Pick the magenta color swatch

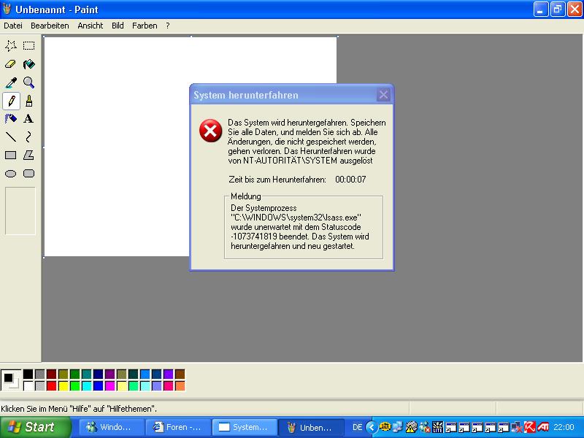point(110,385)
